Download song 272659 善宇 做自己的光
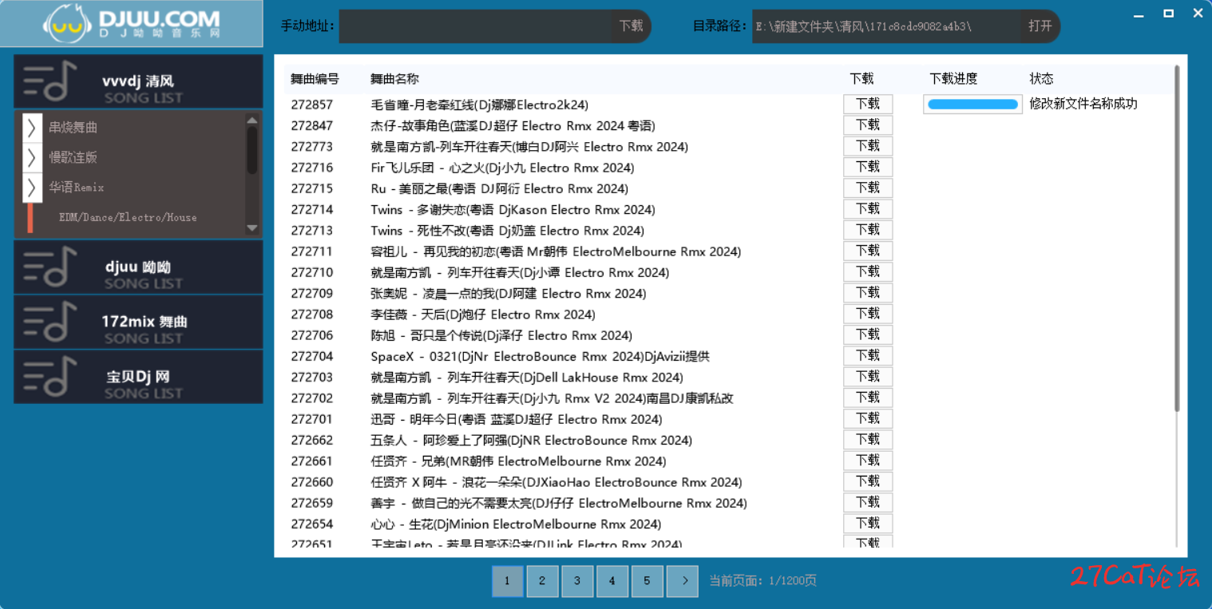 click(x=868, y=503)
